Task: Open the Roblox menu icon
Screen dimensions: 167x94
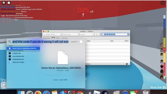Action: point(4,3)
